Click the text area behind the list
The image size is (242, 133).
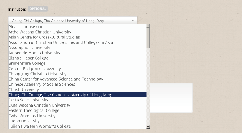pyautogui.click(x=171, y=98)
